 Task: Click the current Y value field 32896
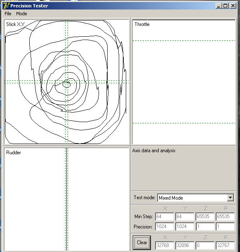coord(185,245)
